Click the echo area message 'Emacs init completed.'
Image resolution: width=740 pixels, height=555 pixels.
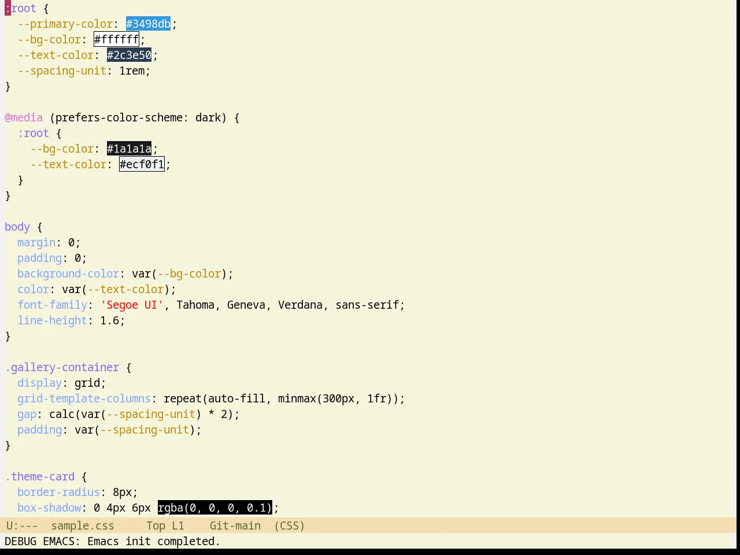click(154, 541)
